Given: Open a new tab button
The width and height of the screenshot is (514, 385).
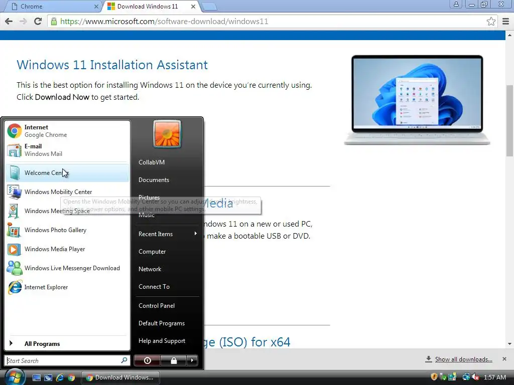Looking at the screenshot, I should pos(209,7).
